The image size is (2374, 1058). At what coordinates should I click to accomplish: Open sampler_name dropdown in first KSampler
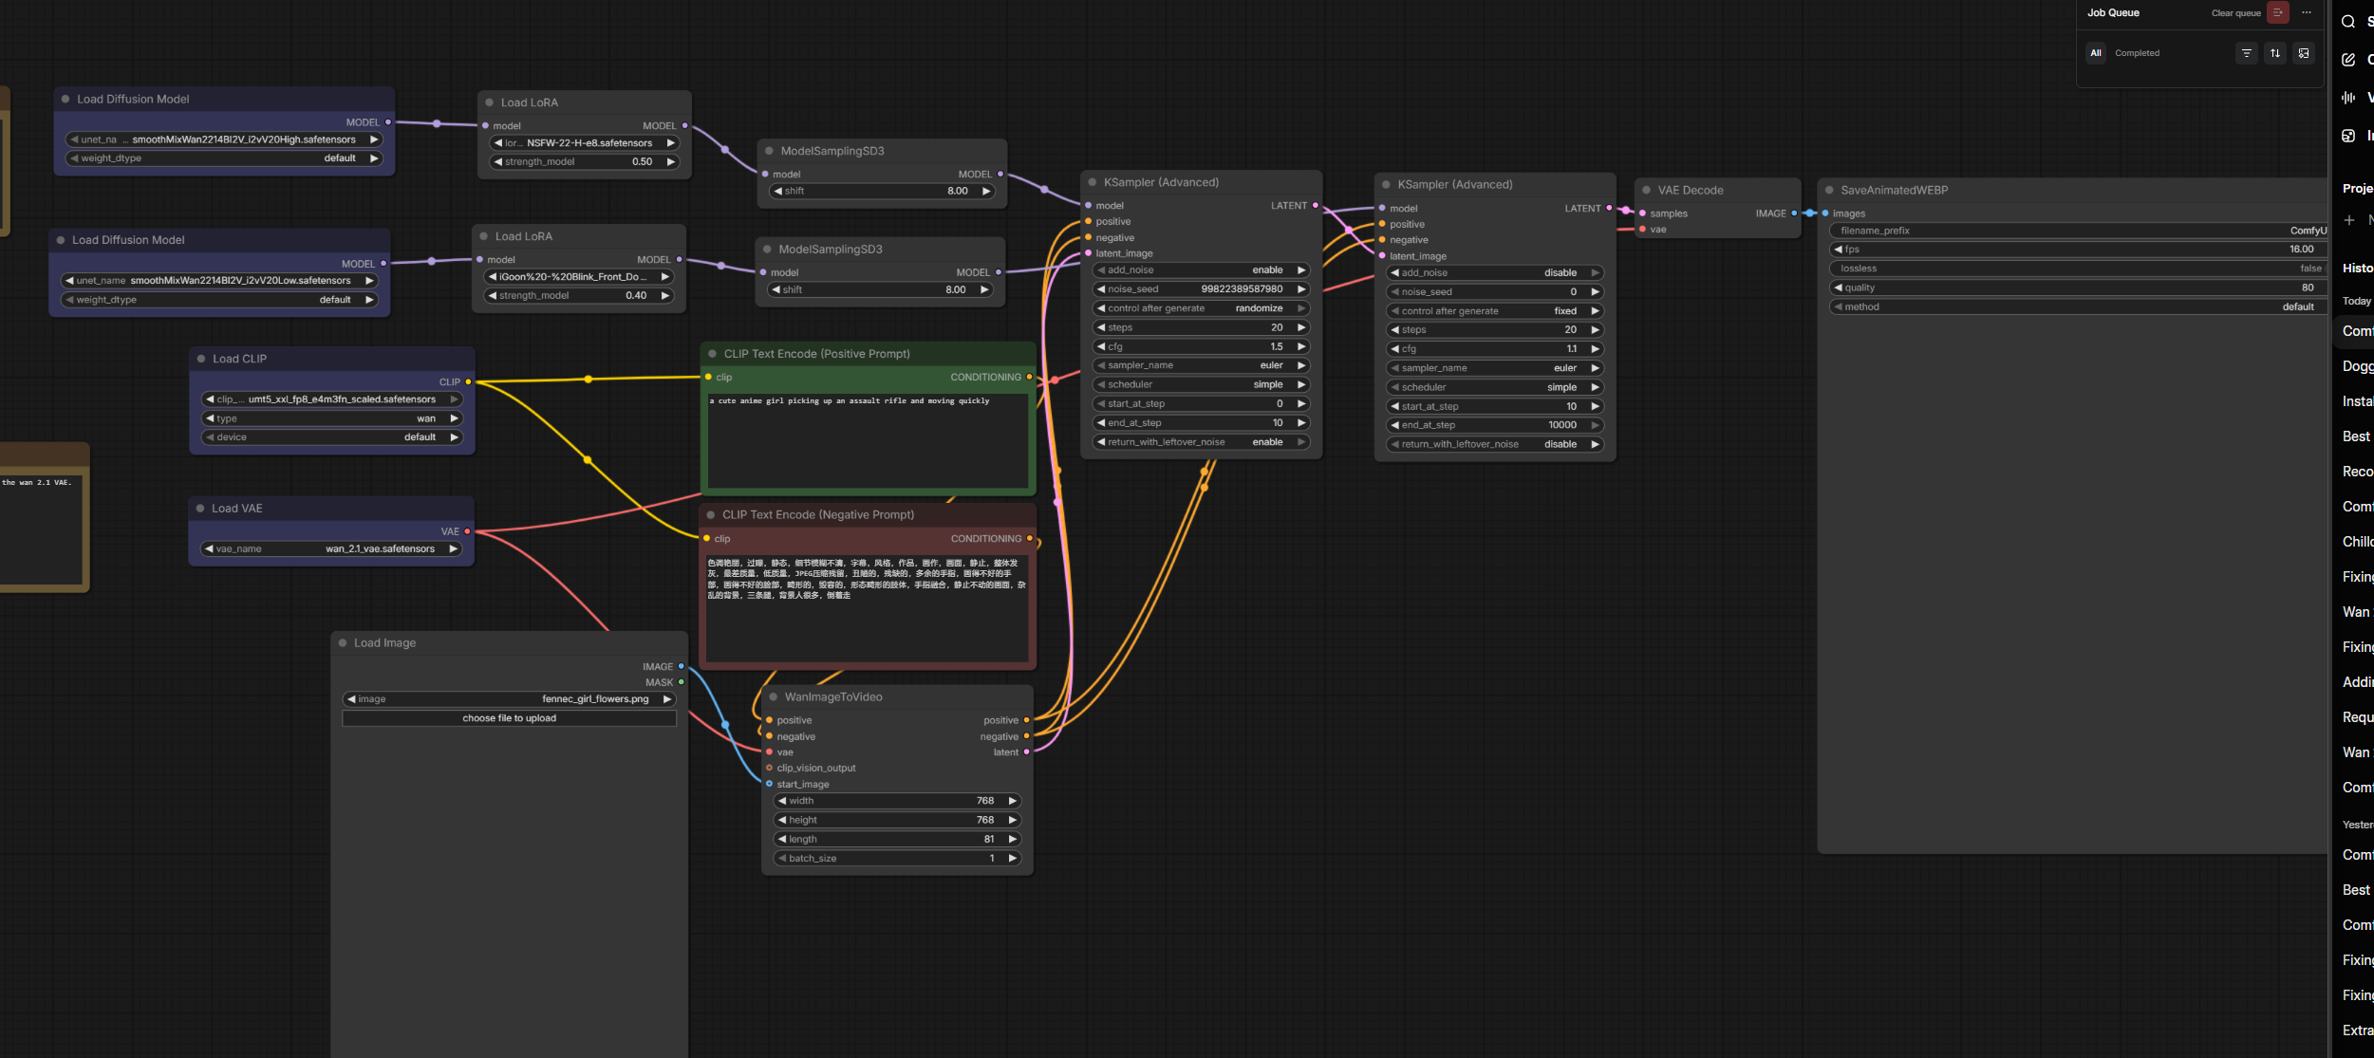point(1201,365)
